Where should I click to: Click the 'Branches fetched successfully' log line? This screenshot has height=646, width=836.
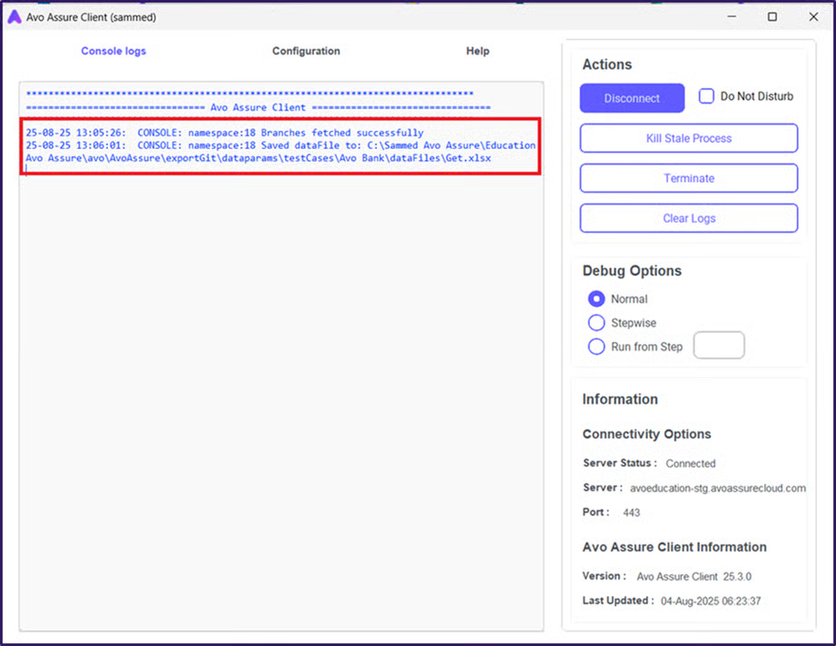point(224,133)
